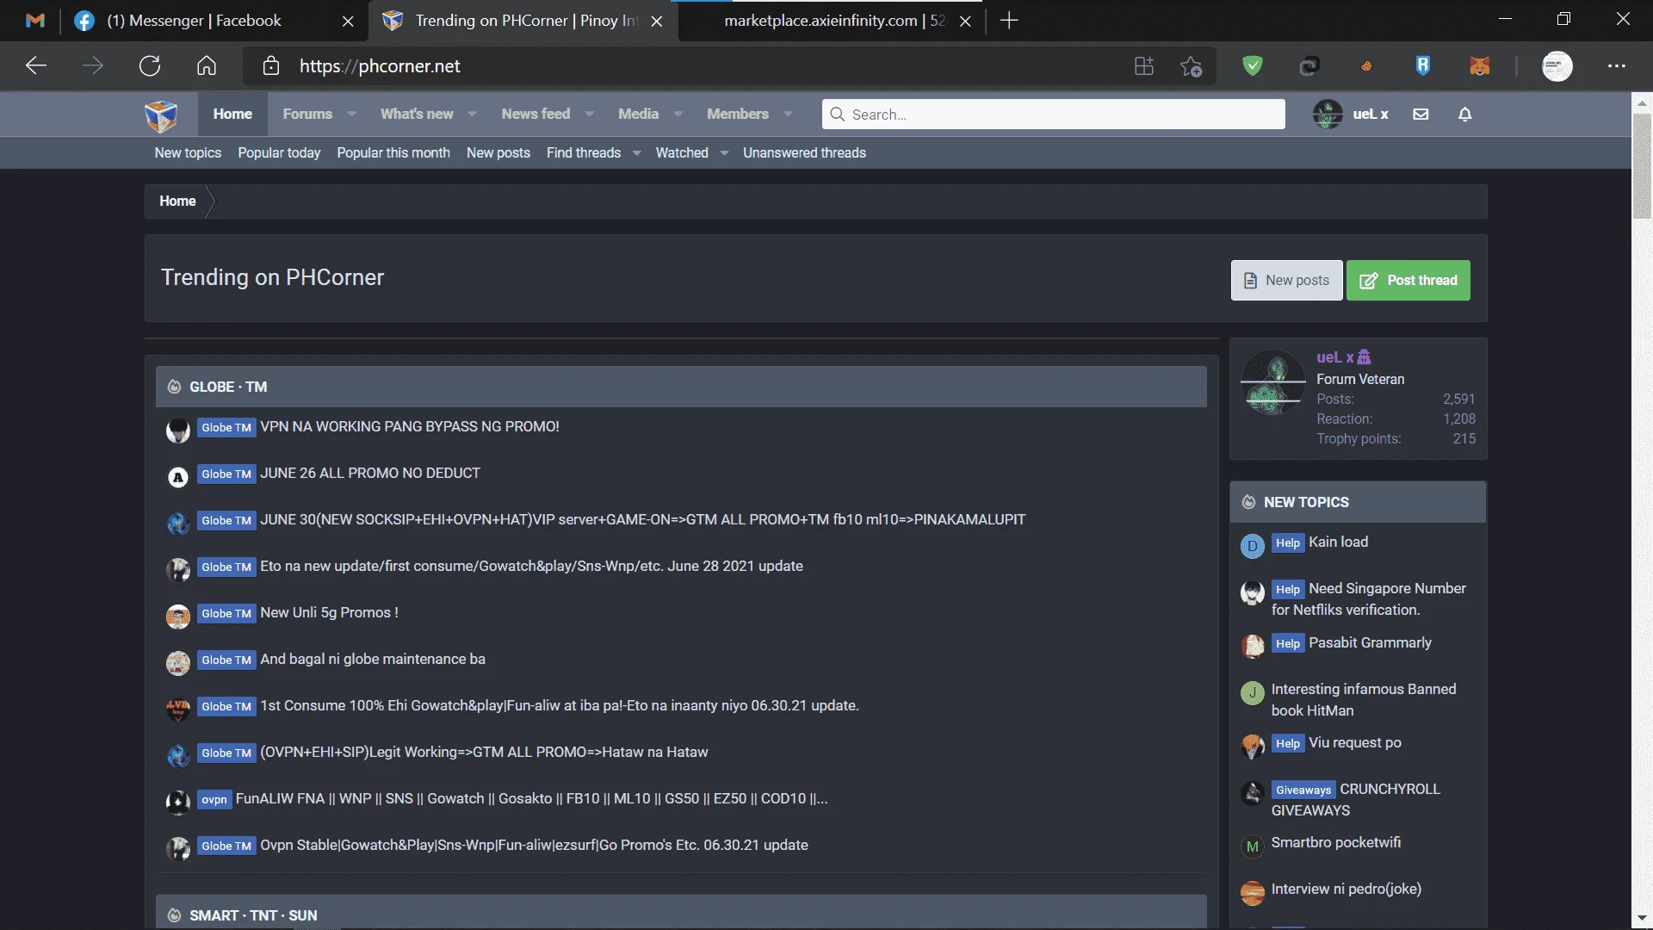Open thread VPN NA WORKING PANG BYPASS
The image size is (1653, 930).
[x=410, y=427]
